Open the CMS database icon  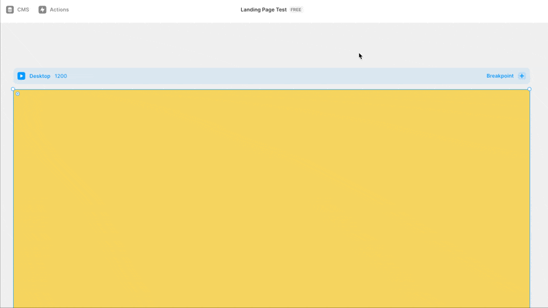(10, 10)
